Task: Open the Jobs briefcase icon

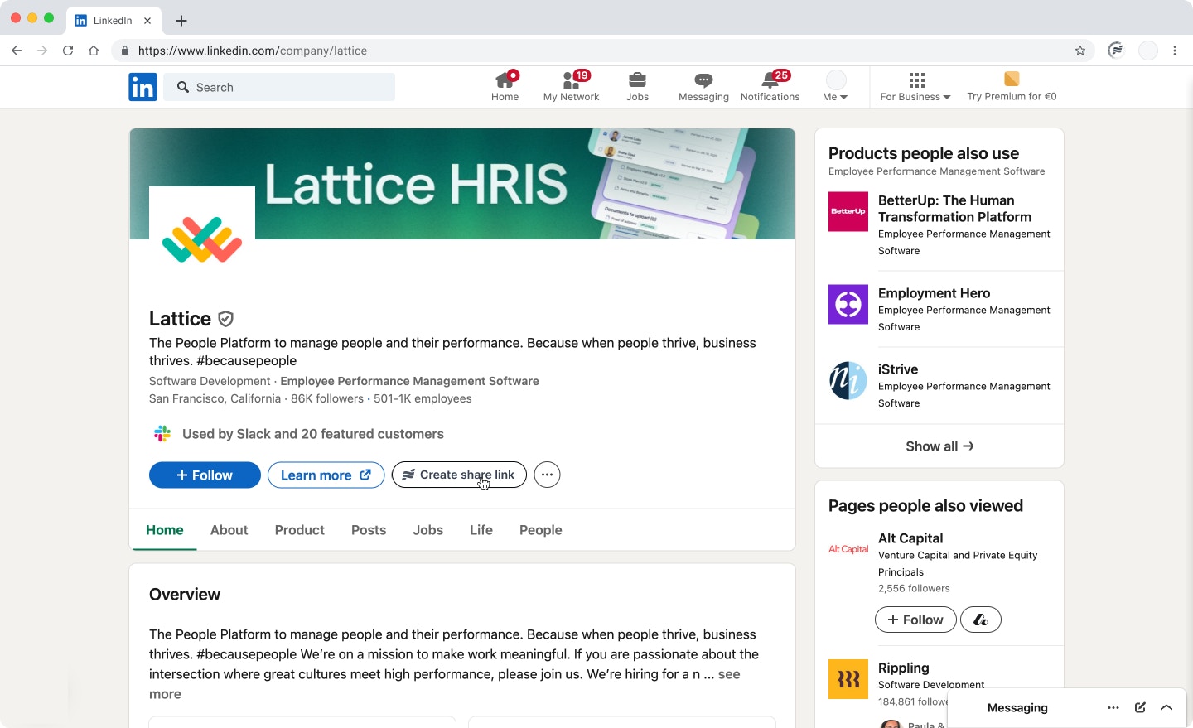Action: 637,80
